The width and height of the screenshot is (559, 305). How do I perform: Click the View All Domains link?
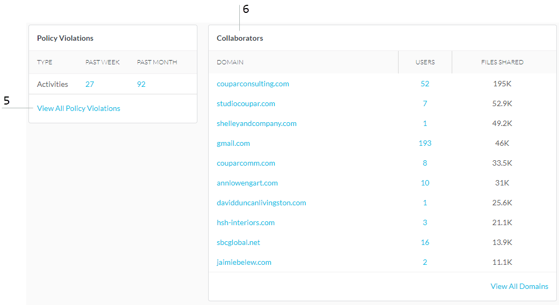point(519,286)
